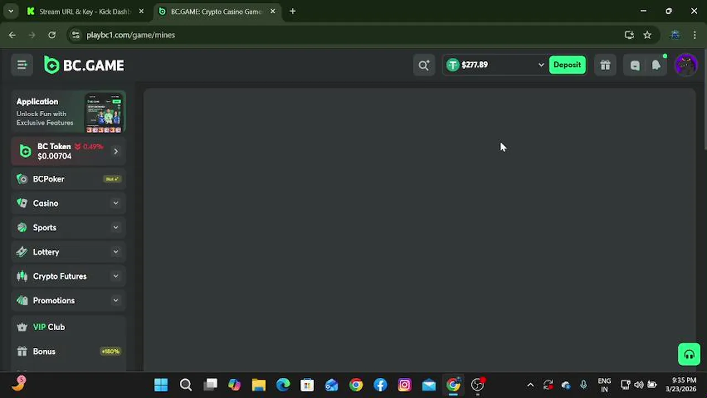Click the Tether currency icon
The height and width of the screenshot is (398, 707).
pyautogui.click(x=453, y=65)
